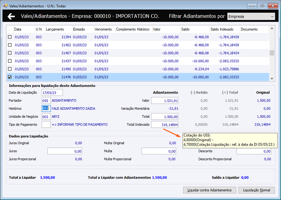Click the U.N. column header
The image size is (281, 200).
[40, 29]
